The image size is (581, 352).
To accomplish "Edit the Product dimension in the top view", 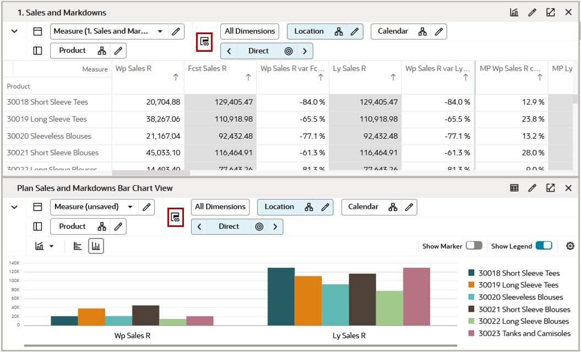I will [118, 51].
